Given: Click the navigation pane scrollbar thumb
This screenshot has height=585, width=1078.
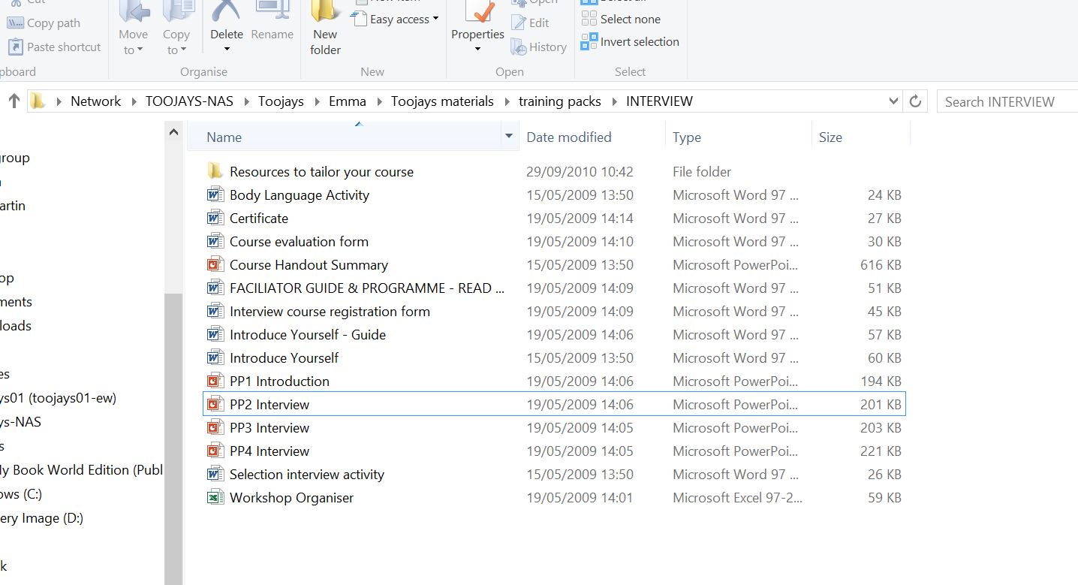Looking at the screenshot, I should tap(173, 439).
